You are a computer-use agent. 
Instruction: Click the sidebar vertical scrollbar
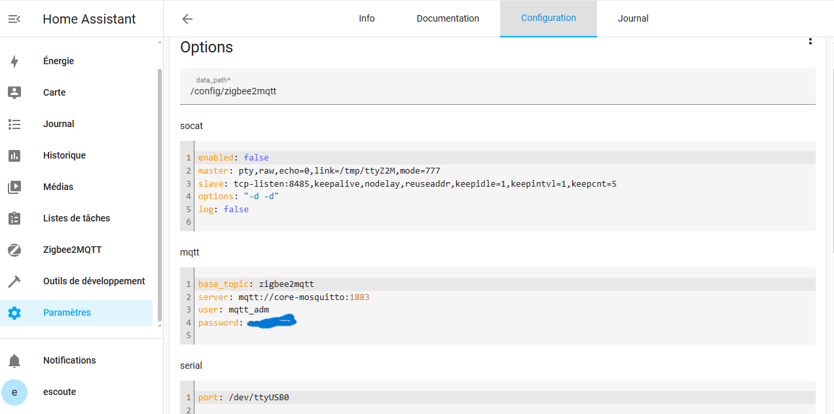[x=160, y=197]
